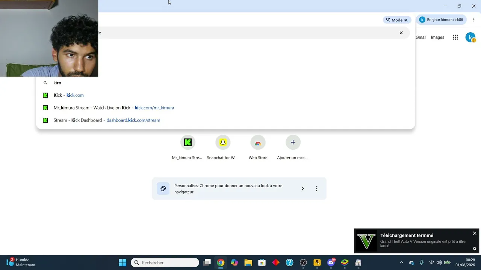The width and height of the screenshot is (481, 270).
Task: Open Wi-Fi network settings in tray
Action: [431, 262]
